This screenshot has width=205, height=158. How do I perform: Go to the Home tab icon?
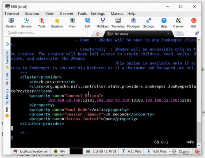point(98,34)
